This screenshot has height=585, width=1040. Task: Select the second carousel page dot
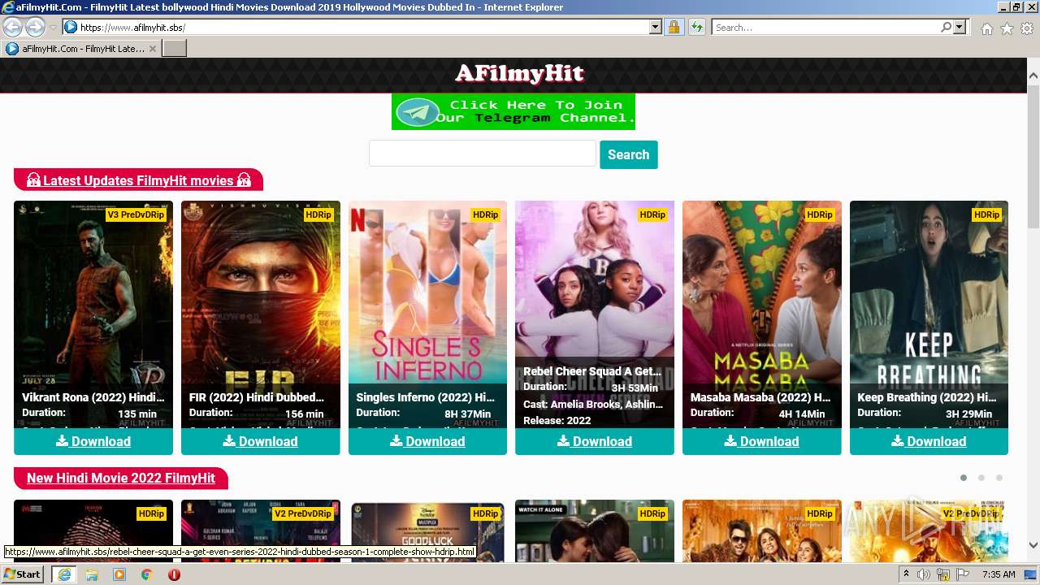click(x=981, y=478)
